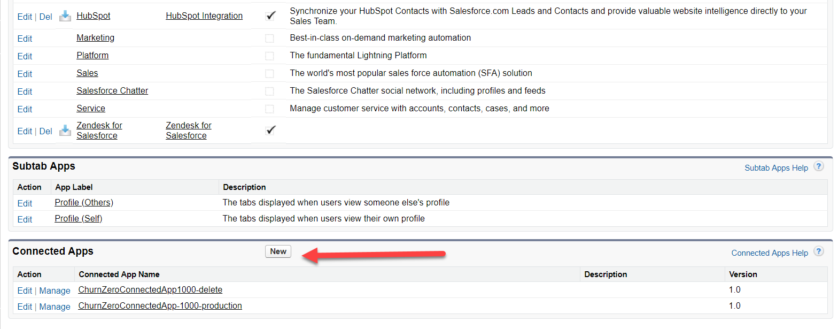Open the HubSpot app label link
Screen dimensions: 838x329
(x=94, y=16)
